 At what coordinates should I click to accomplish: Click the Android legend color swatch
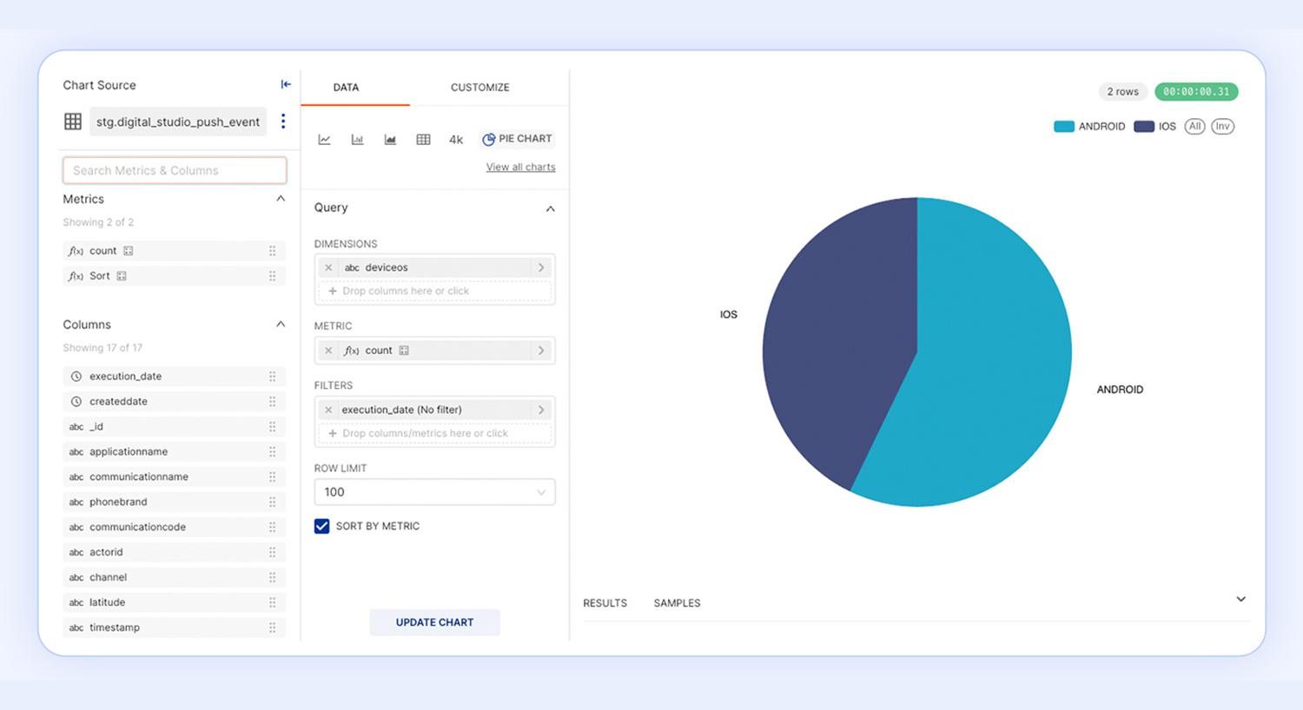click(x=1063, y=127)
